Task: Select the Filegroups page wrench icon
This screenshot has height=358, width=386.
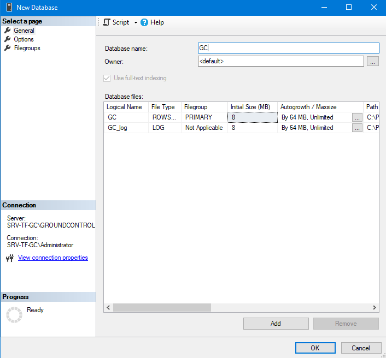Action: coord(8,48)
